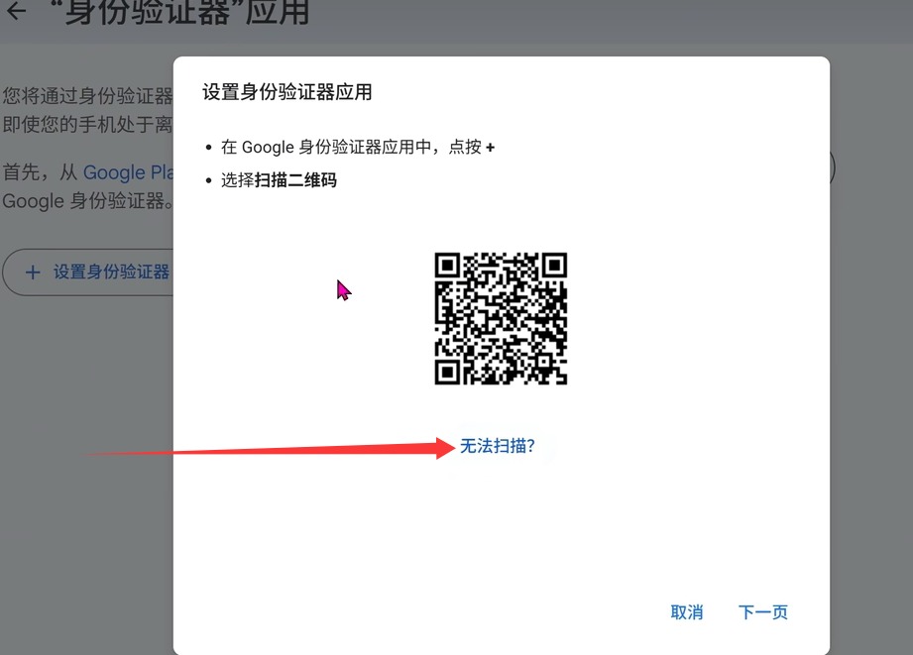Click the back arrow icon at top left

click(16, 12)
